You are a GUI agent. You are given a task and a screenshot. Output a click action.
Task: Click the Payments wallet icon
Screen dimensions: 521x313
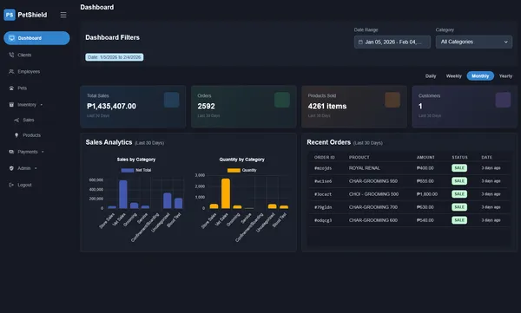(11, 152)
